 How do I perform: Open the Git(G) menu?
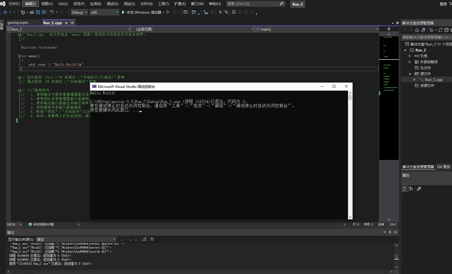63,4
